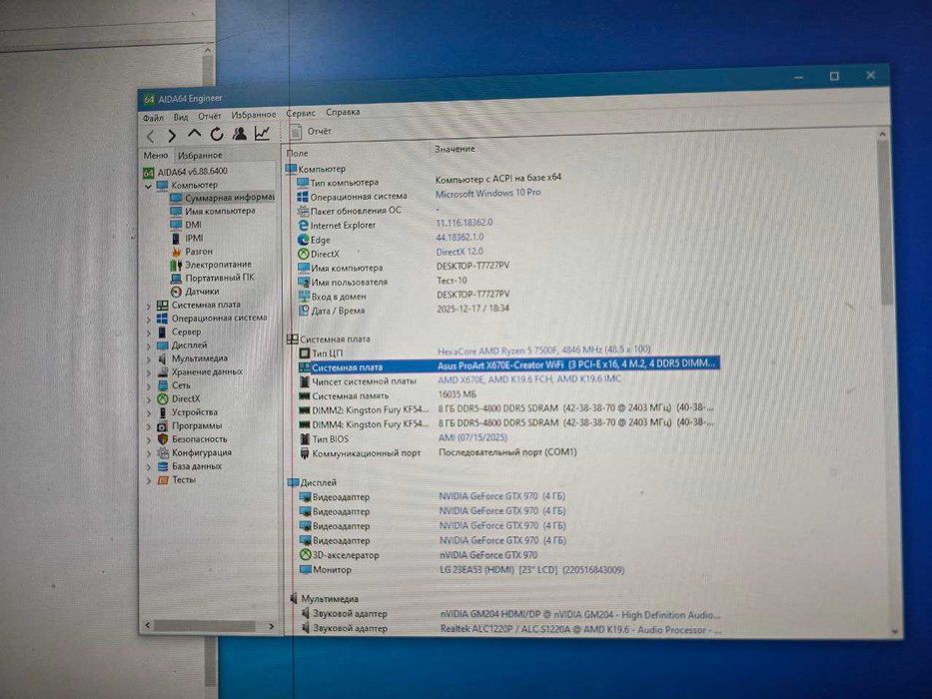This screenshot has width=932, height=699.
Task: Click the Дата / Время row icon
Action: [304, 311]
